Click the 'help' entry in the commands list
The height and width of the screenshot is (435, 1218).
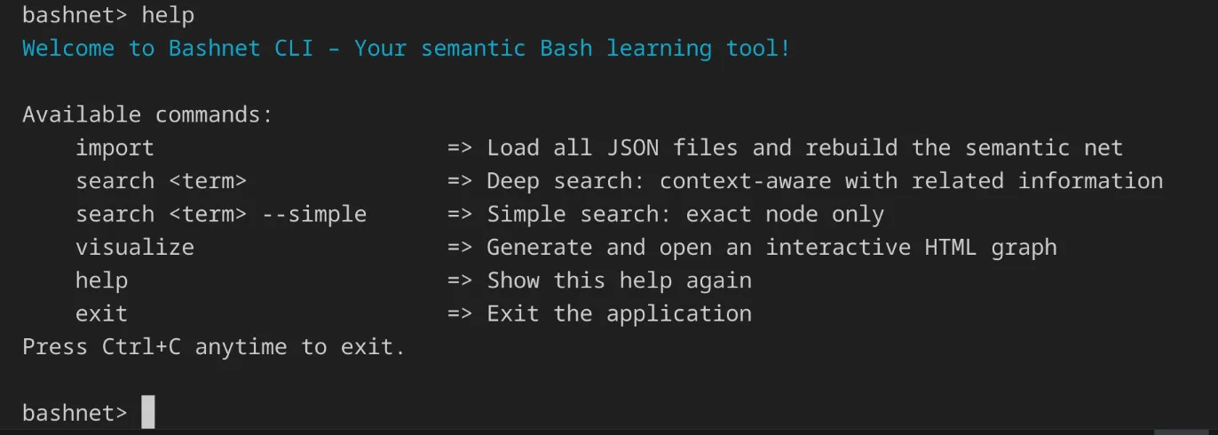pos(101,281)
